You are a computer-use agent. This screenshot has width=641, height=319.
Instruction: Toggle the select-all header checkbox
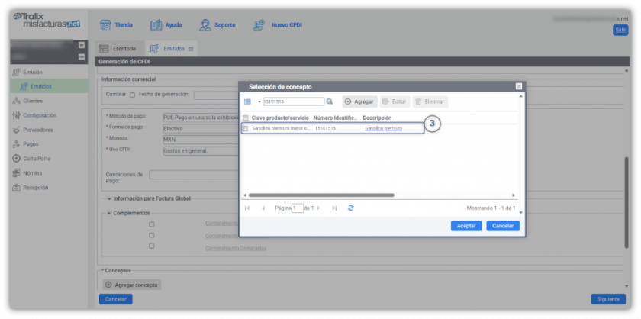(245, 118)
